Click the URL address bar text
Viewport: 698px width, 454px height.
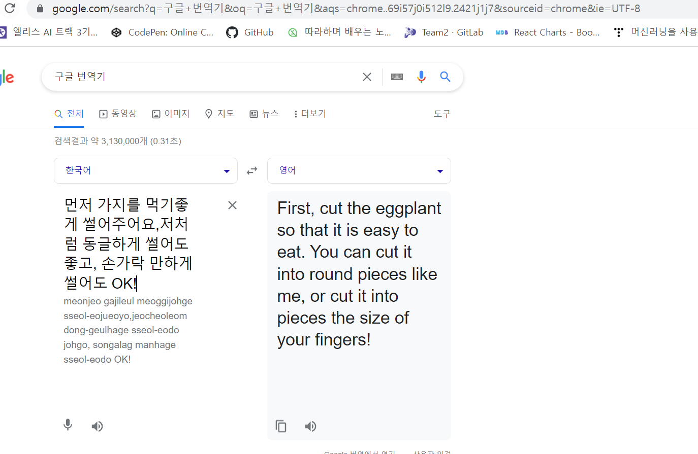[346, 9]
